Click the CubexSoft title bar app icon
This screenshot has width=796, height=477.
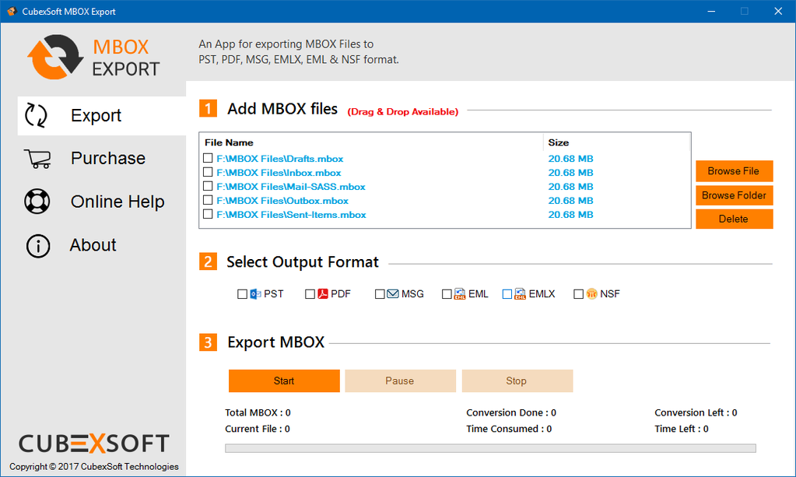click(x=12, y=11)
